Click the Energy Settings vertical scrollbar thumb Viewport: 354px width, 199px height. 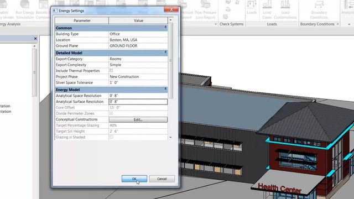click(x=171, y=60)
